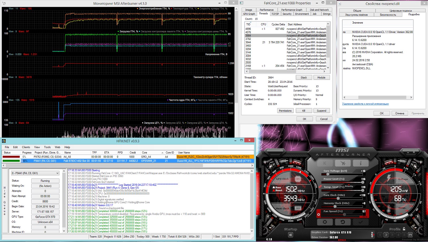
Task: Open the File menu in HFM.NET
Action: [7, 147]
